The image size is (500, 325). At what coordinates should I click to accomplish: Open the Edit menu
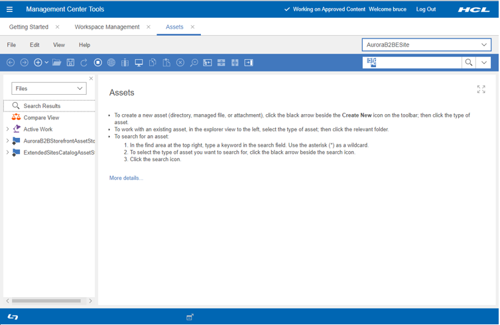click(34, 45)
